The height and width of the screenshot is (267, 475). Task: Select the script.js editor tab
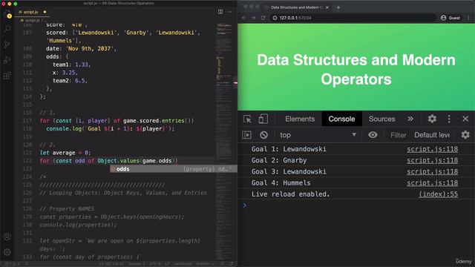pyautogui.click(x=32, y=12)
